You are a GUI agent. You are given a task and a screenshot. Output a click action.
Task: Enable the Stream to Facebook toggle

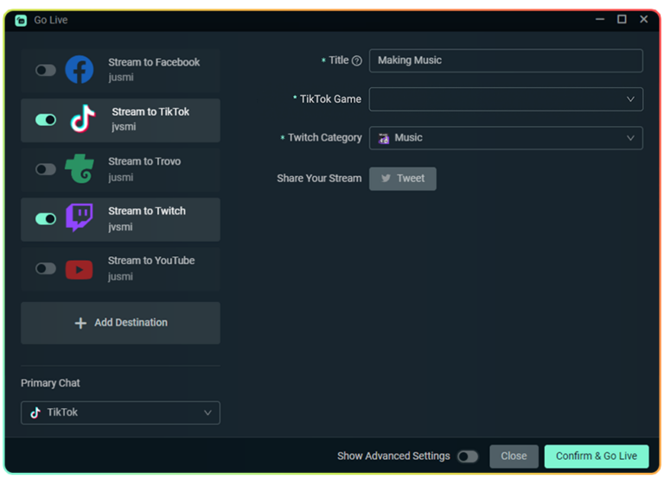click(x=46, y=70)
